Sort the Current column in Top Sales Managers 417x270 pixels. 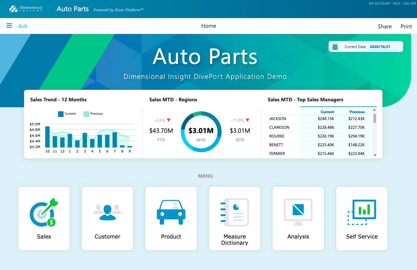coord(327,112)
